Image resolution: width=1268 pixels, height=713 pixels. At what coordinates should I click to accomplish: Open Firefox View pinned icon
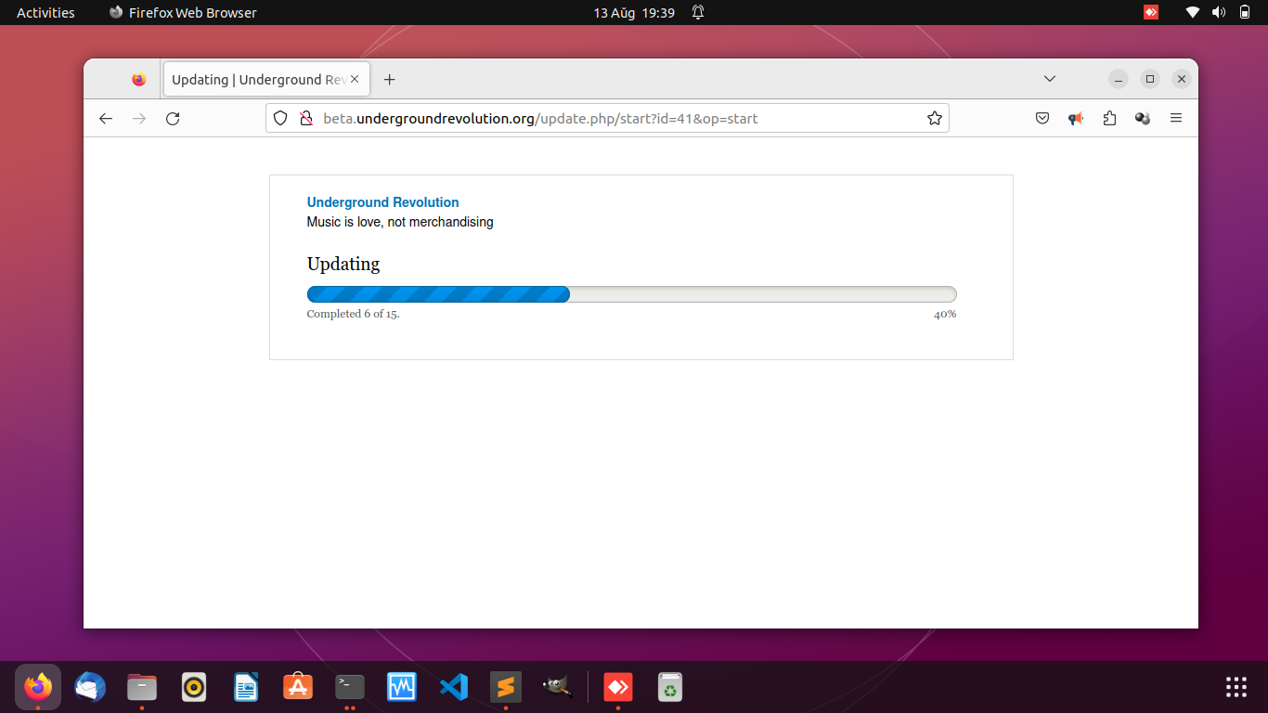pyautogui.click(x=139, y=80)
